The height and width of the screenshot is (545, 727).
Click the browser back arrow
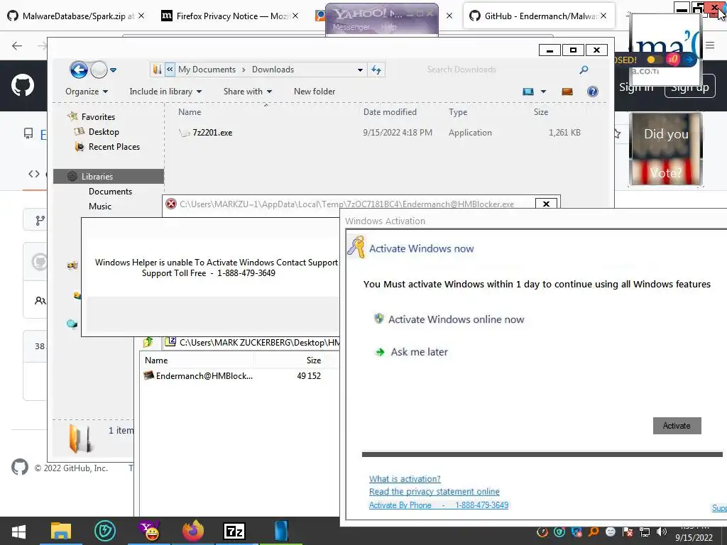tap(17, 45)
